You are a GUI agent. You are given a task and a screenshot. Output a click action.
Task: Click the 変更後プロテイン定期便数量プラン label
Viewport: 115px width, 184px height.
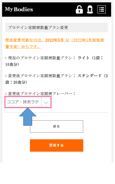[41, 76]
